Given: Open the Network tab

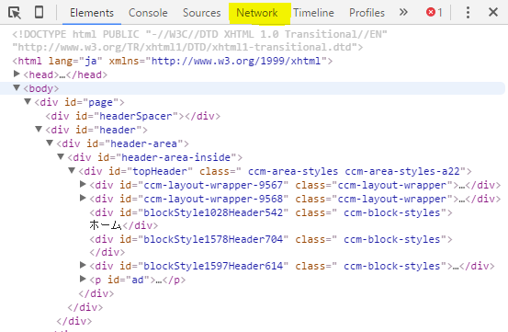Looking at the screenshot, I should 257,13.
